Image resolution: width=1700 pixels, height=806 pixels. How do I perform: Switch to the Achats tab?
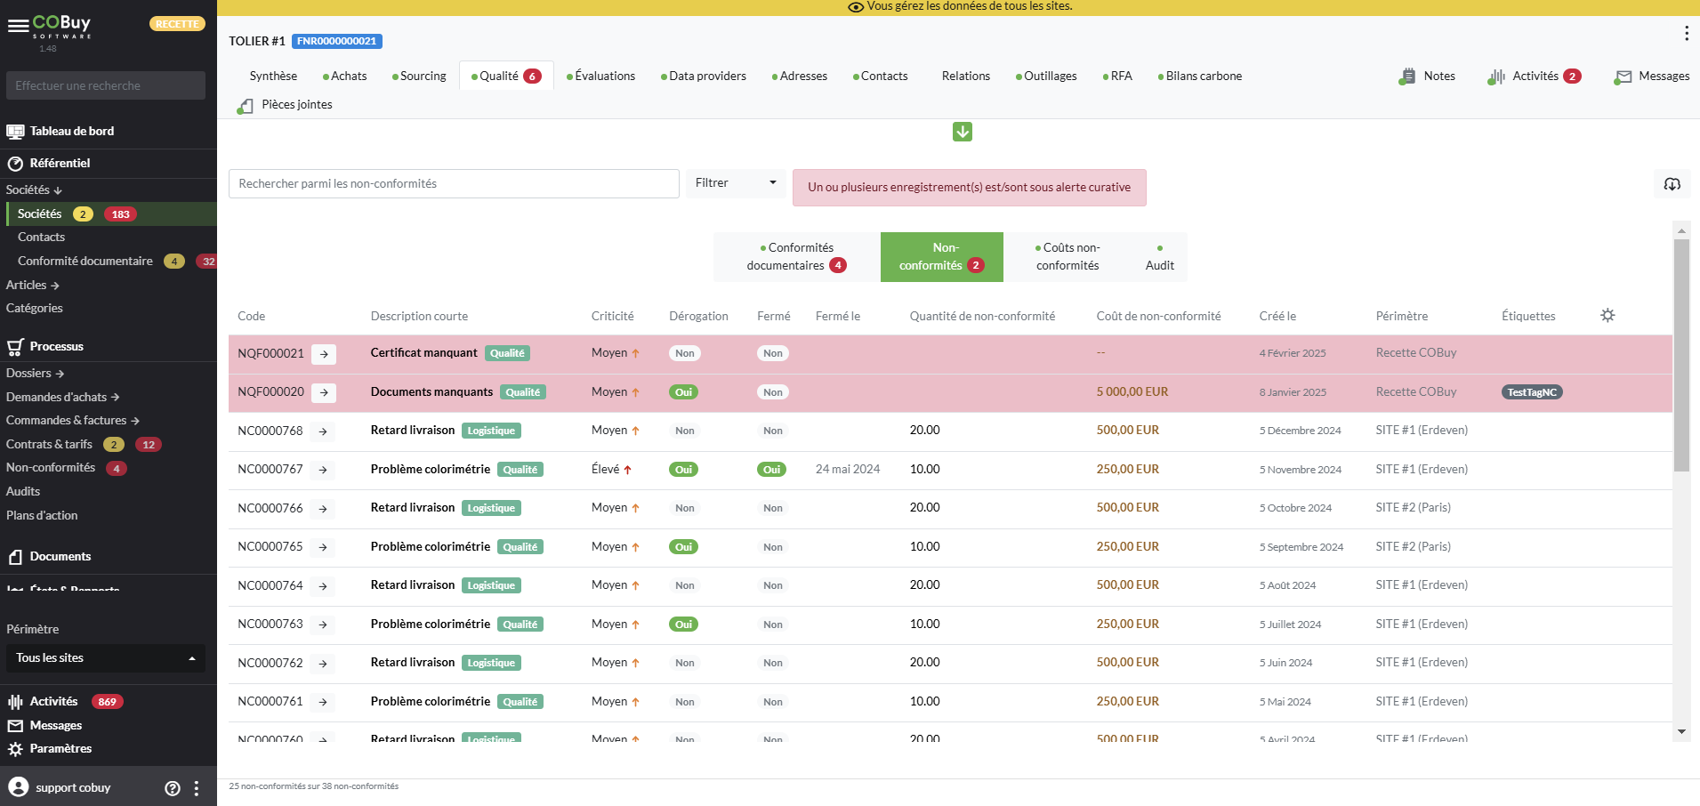[345, 77]
